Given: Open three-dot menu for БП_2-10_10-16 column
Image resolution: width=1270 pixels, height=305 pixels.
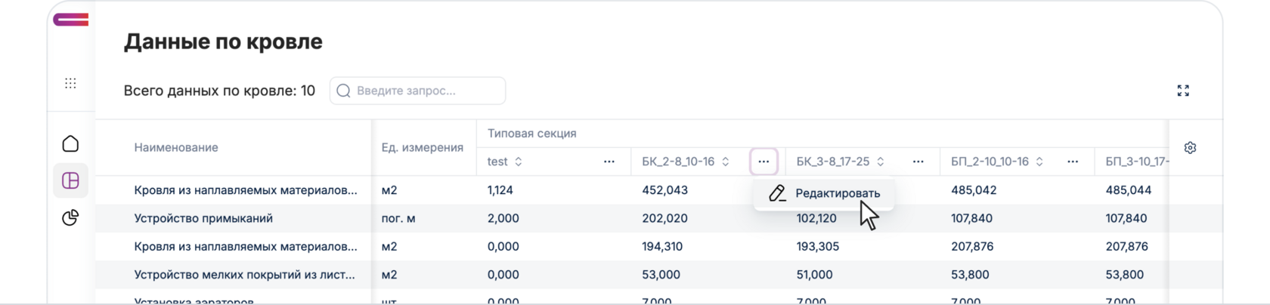Looking at the screenshot, I should [1072, 162].
